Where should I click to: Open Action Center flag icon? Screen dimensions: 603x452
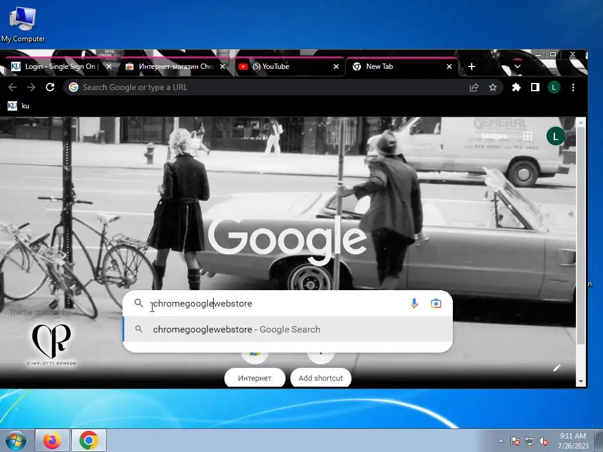click(515, 441)
